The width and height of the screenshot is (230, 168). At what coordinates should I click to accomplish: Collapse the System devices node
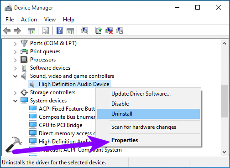15,101
